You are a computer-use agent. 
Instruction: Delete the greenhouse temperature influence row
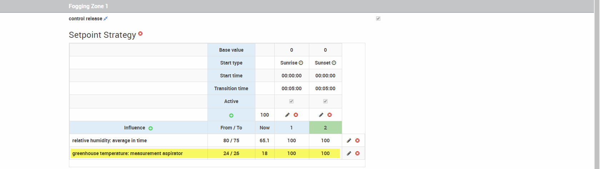357,153
